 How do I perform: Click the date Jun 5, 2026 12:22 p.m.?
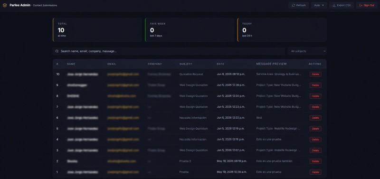pos(231,118)
